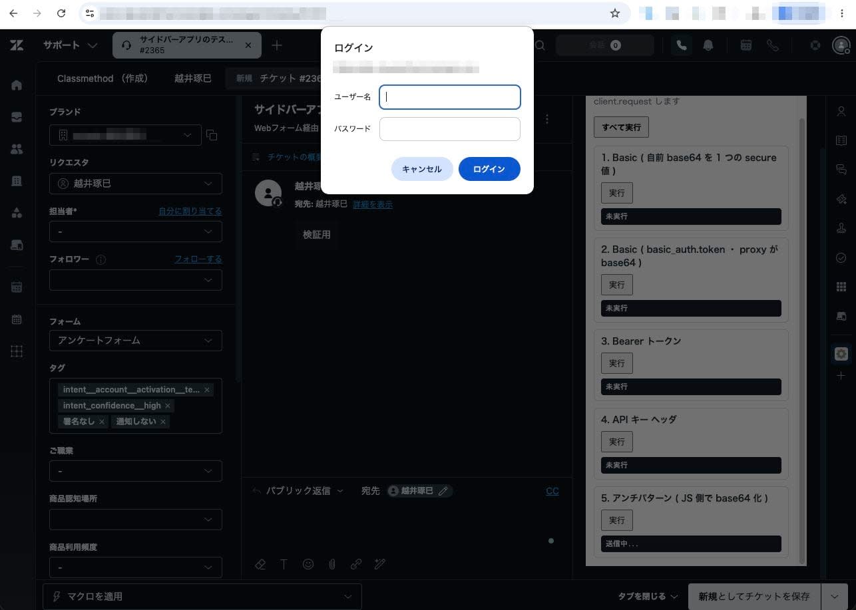Open apps grid icon in right rail
Viewport: 856px width, 610px height.
(x=841, y=287)
